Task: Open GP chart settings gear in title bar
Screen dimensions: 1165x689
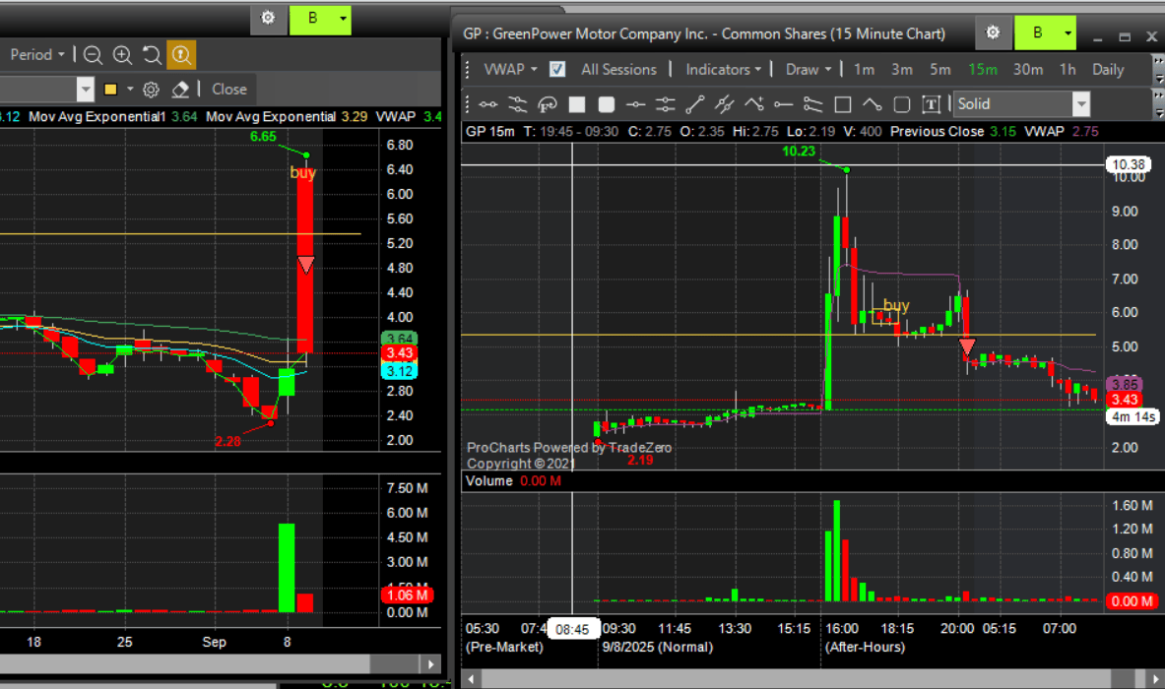Action: click(x=993, y=32)
